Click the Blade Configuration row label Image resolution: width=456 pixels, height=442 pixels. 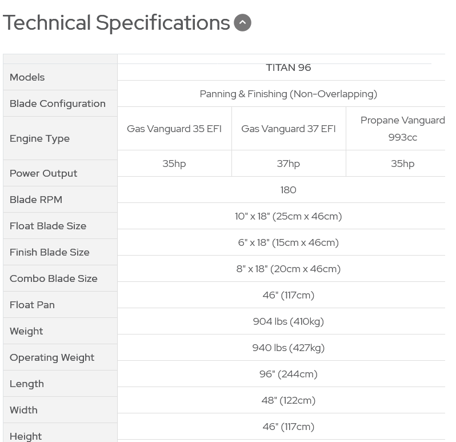pos(58,103)
